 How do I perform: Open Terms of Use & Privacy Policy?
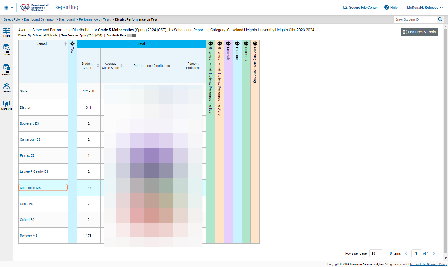tap(428, 264)
